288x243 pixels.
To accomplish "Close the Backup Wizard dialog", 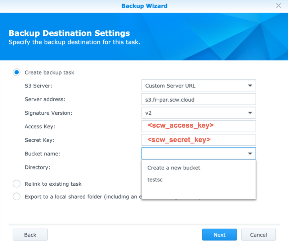I will click(278, 6).
